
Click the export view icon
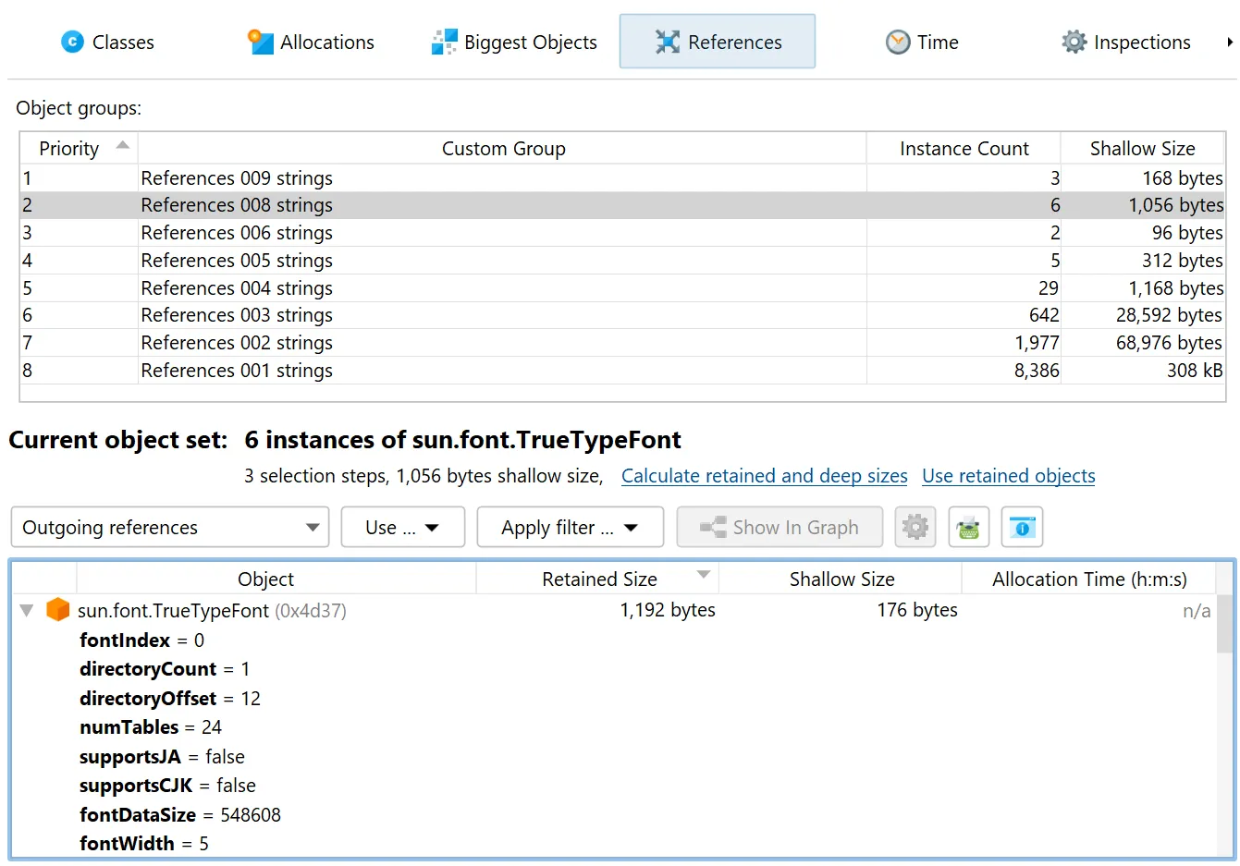[968, 527]
